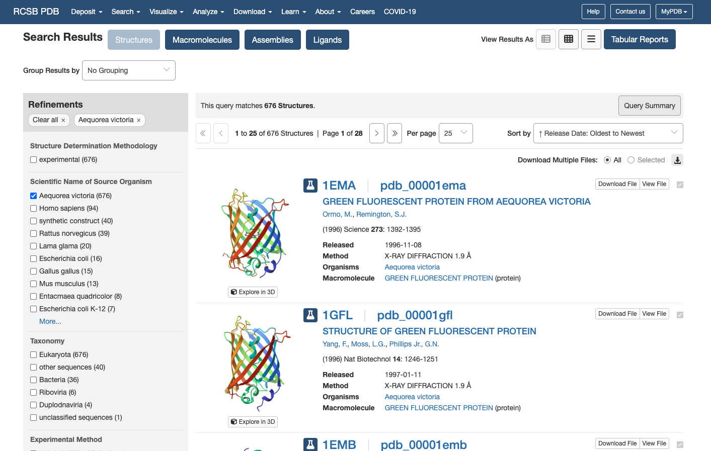Screen dimensions: 711x451
Task: Remove the Aequorea victoria refinement tag
Action: click(138, 120)
